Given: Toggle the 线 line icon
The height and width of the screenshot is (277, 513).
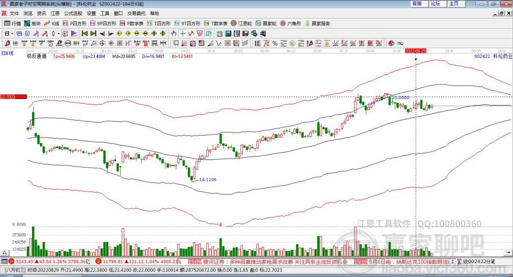Looking at the screenshot, I should click(209, 33).
